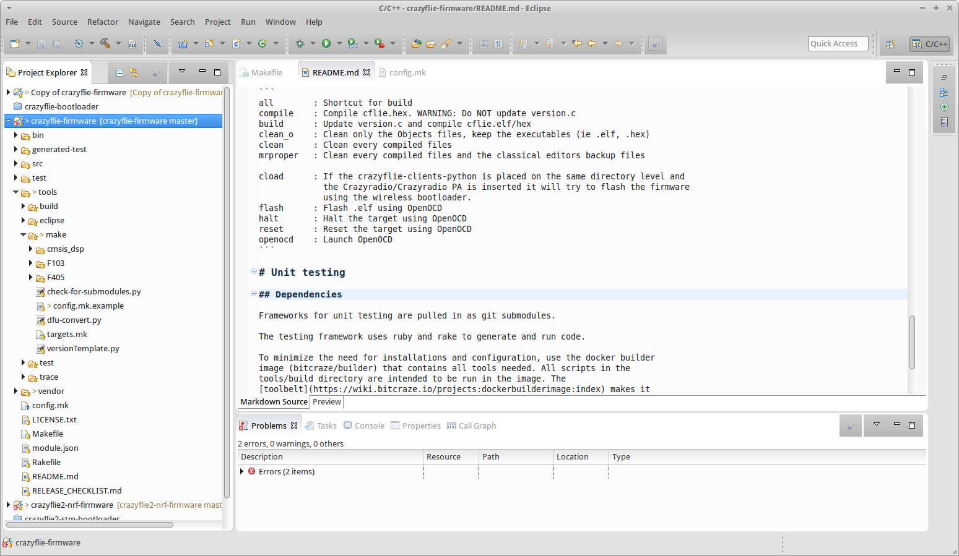Switch to the Preview tab of README
This screenshot has height=556, width=959.
(x=326, y=401)
